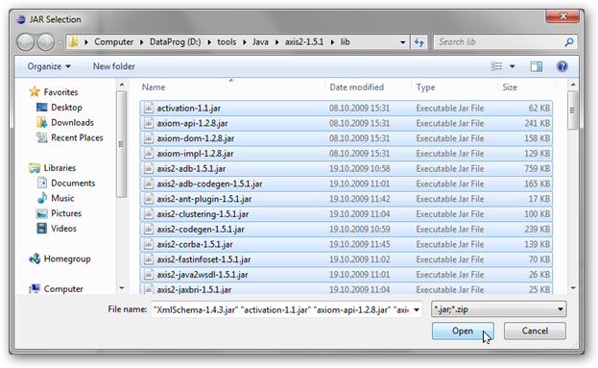Click the jar icon of activation-1.1.jar

(148, 108)
